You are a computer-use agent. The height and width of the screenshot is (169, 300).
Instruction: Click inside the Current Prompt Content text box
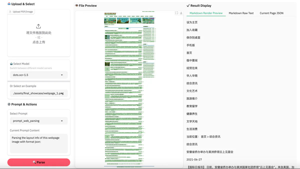(39, 143)
